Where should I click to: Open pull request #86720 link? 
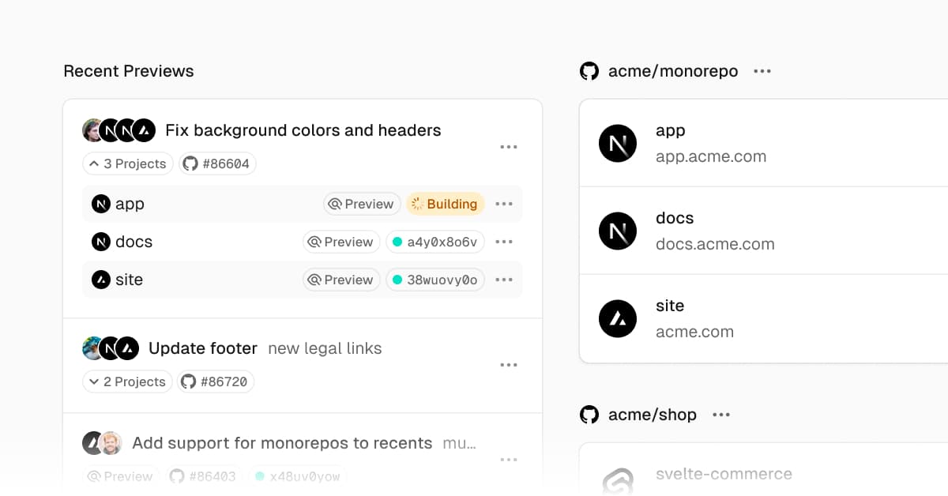click(x=216, y=381)
